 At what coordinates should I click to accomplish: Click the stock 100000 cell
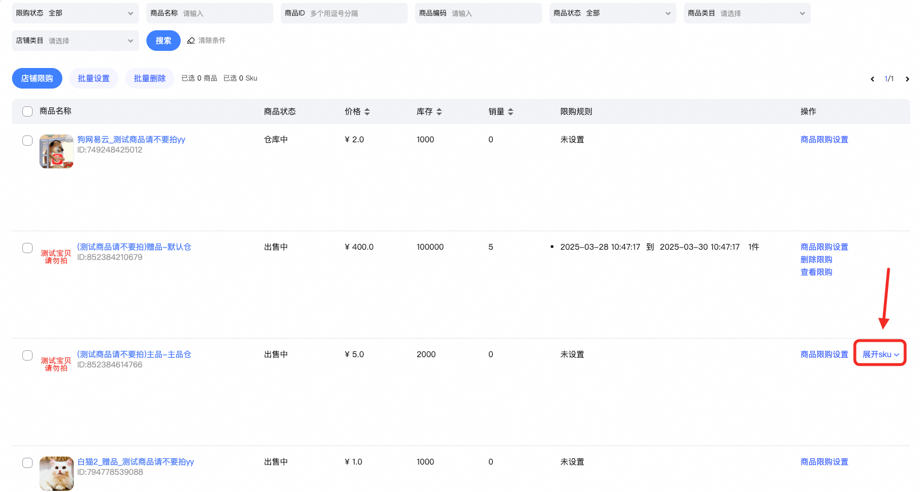click(430, 247)
